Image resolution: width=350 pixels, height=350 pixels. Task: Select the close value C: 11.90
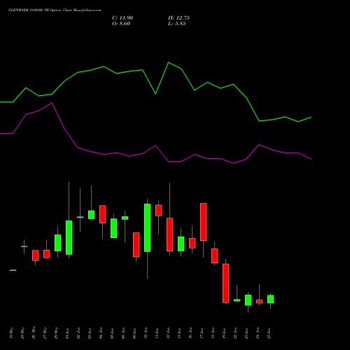pos(122,18)
